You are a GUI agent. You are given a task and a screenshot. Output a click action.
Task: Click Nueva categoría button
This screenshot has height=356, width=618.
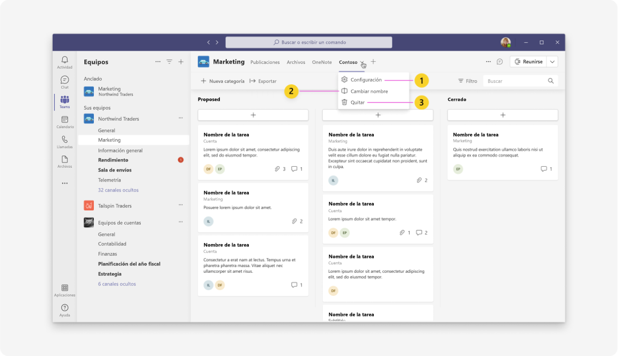tap(223, 81)
